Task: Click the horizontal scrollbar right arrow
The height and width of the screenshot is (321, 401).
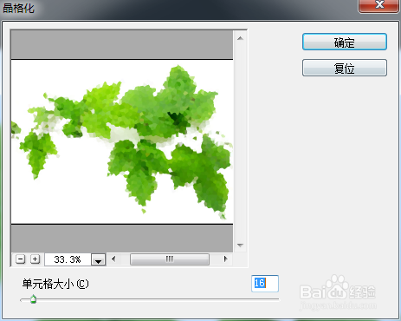Action: point(225,259)
